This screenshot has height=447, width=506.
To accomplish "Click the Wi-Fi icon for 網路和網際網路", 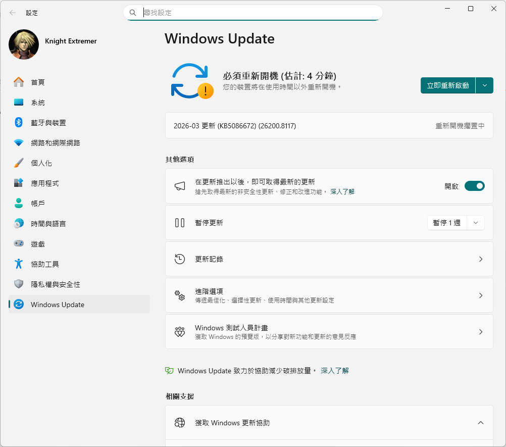I will click(19, 142).
